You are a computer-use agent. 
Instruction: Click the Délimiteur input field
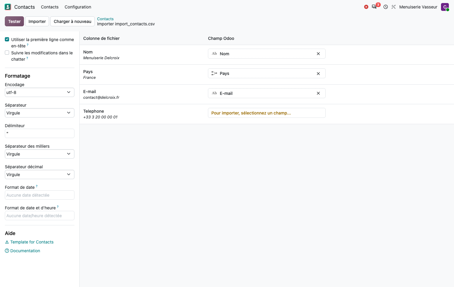coord(40,134)
